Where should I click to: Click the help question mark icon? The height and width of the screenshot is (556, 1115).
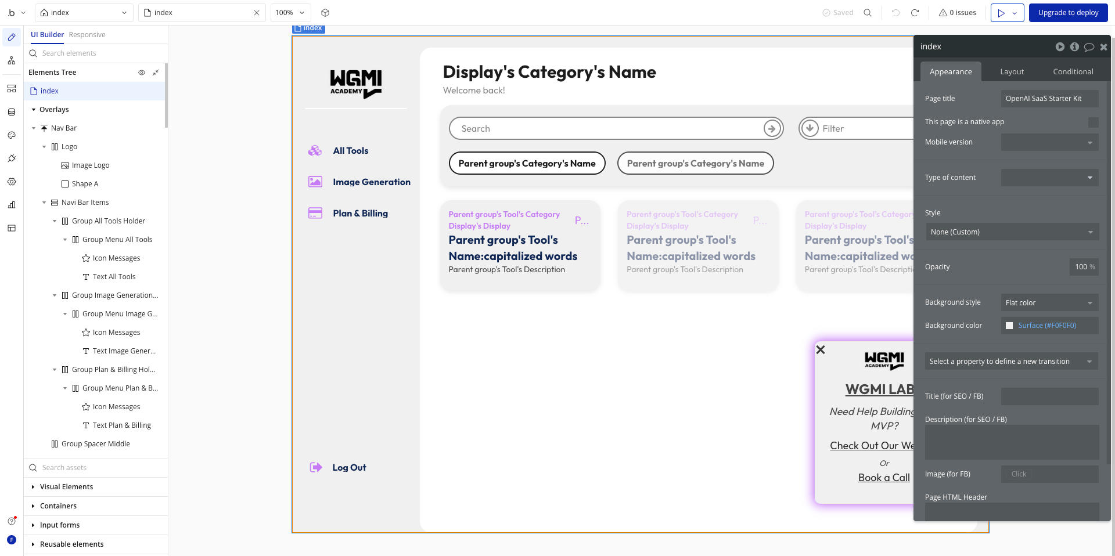[x=12, y=521]
